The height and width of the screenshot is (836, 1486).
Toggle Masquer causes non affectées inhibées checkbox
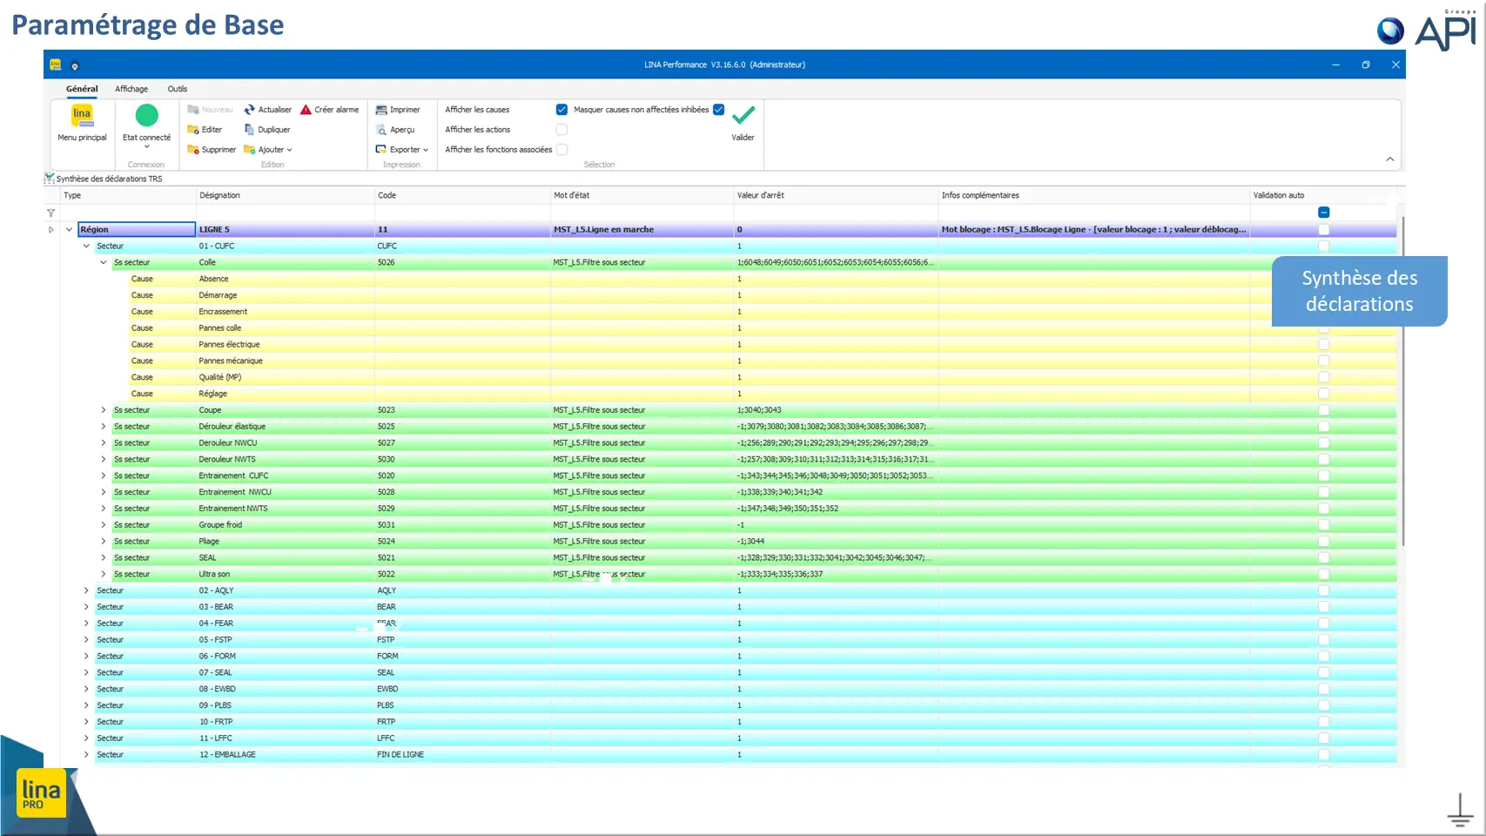tap(718, 110)
